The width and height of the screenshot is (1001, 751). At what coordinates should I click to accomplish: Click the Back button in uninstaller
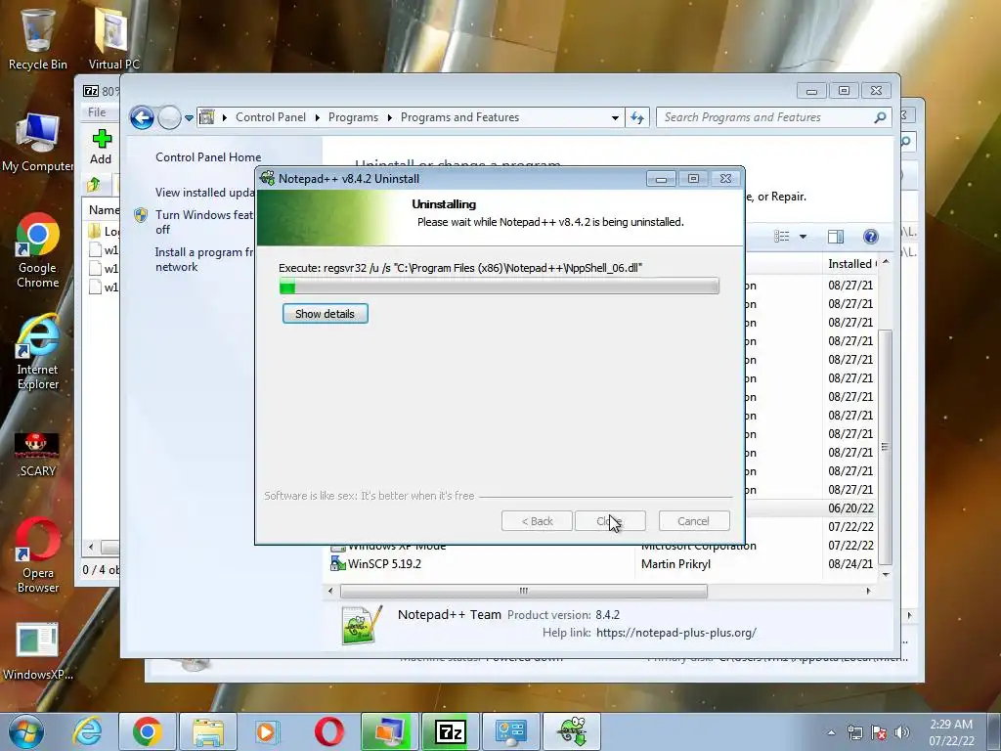point(537,521)
